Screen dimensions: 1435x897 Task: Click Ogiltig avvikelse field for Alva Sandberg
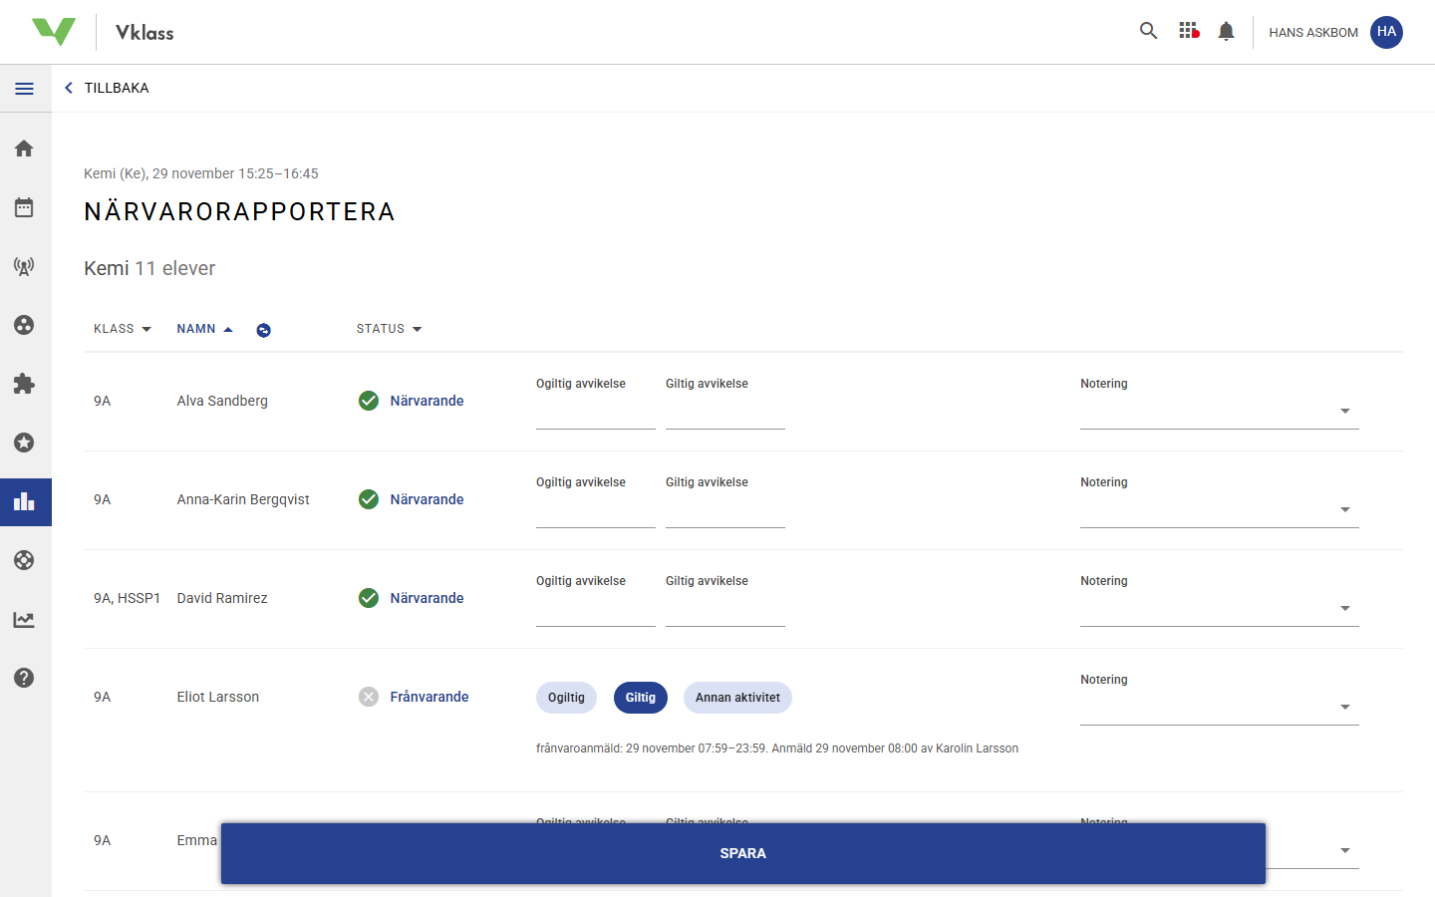point(596,411)
